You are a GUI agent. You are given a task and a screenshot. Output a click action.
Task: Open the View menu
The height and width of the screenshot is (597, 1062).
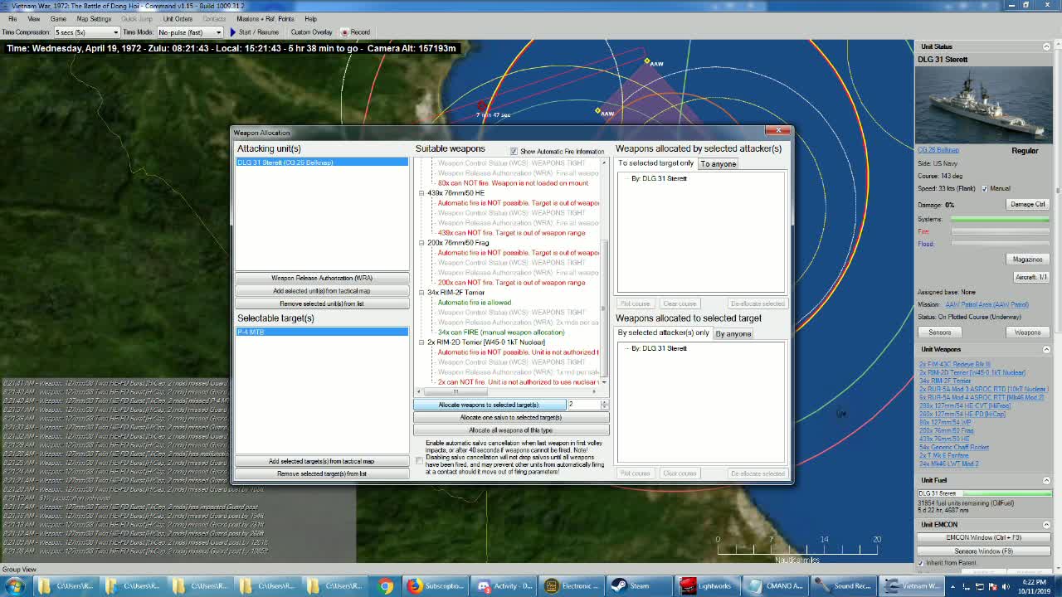coord(34,18)
